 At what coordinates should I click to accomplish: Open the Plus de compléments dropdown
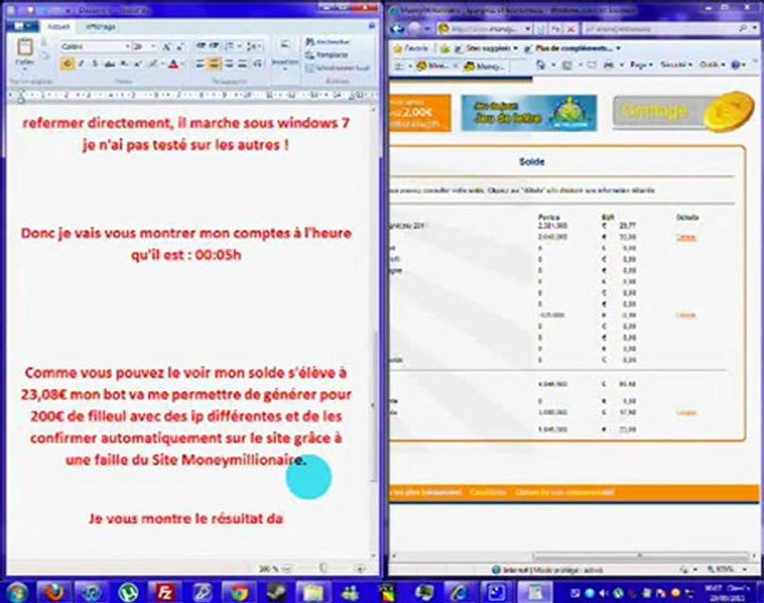tap(572, 49)
